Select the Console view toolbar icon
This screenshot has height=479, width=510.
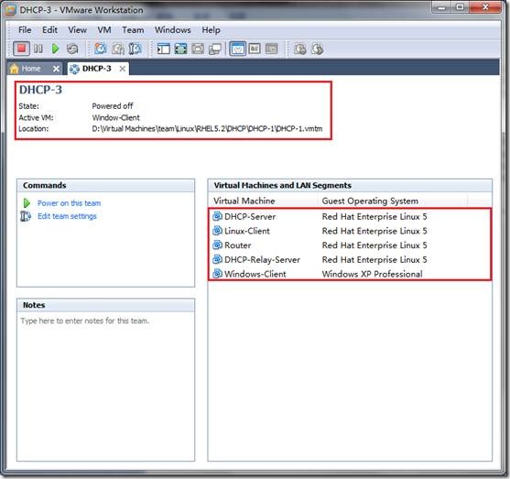click(271, 49)
